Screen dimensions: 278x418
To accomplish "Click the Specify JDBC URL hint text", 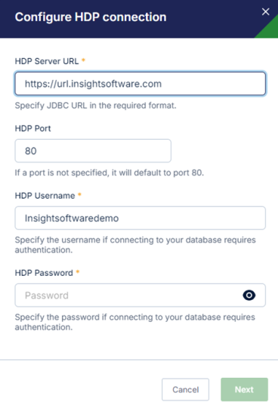I will 95,106.
